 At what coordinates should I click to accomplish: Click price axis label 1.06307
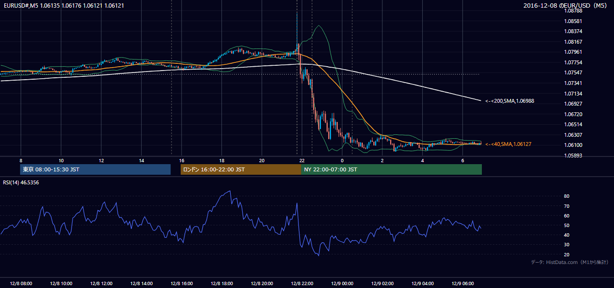click(x=574, y=135)
